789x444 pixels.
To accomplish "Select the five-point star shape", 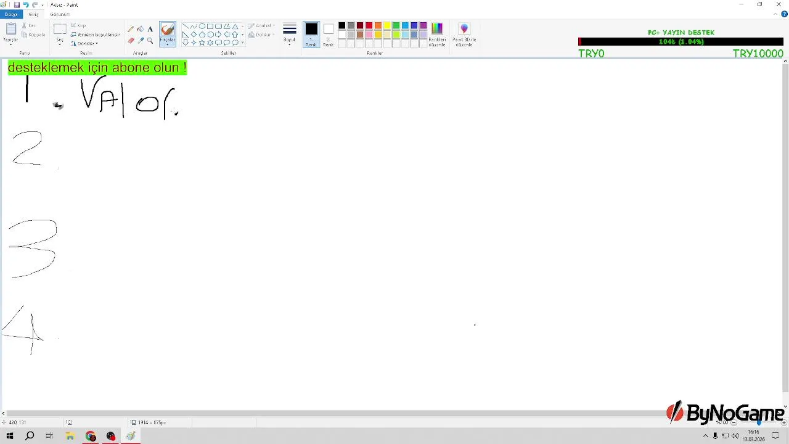I will click(x=202, y=43).
